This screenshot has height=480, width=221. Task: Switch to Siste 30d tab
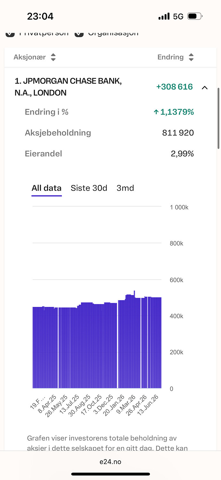pyautogui.click(x=89, y=188)
